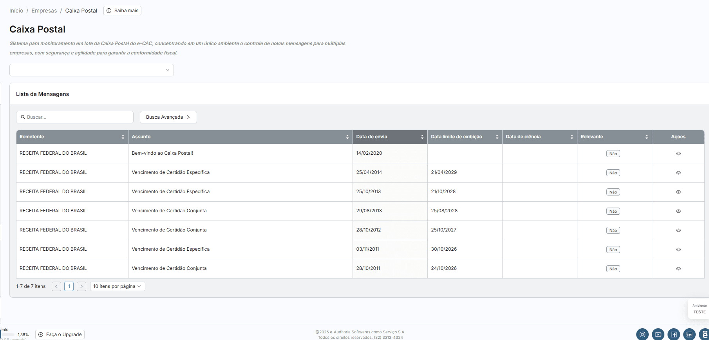Click Ambiente TESTE badge
Image resolution: width=709 pixels, height=340 pixels.
click(x=699, y=309)
